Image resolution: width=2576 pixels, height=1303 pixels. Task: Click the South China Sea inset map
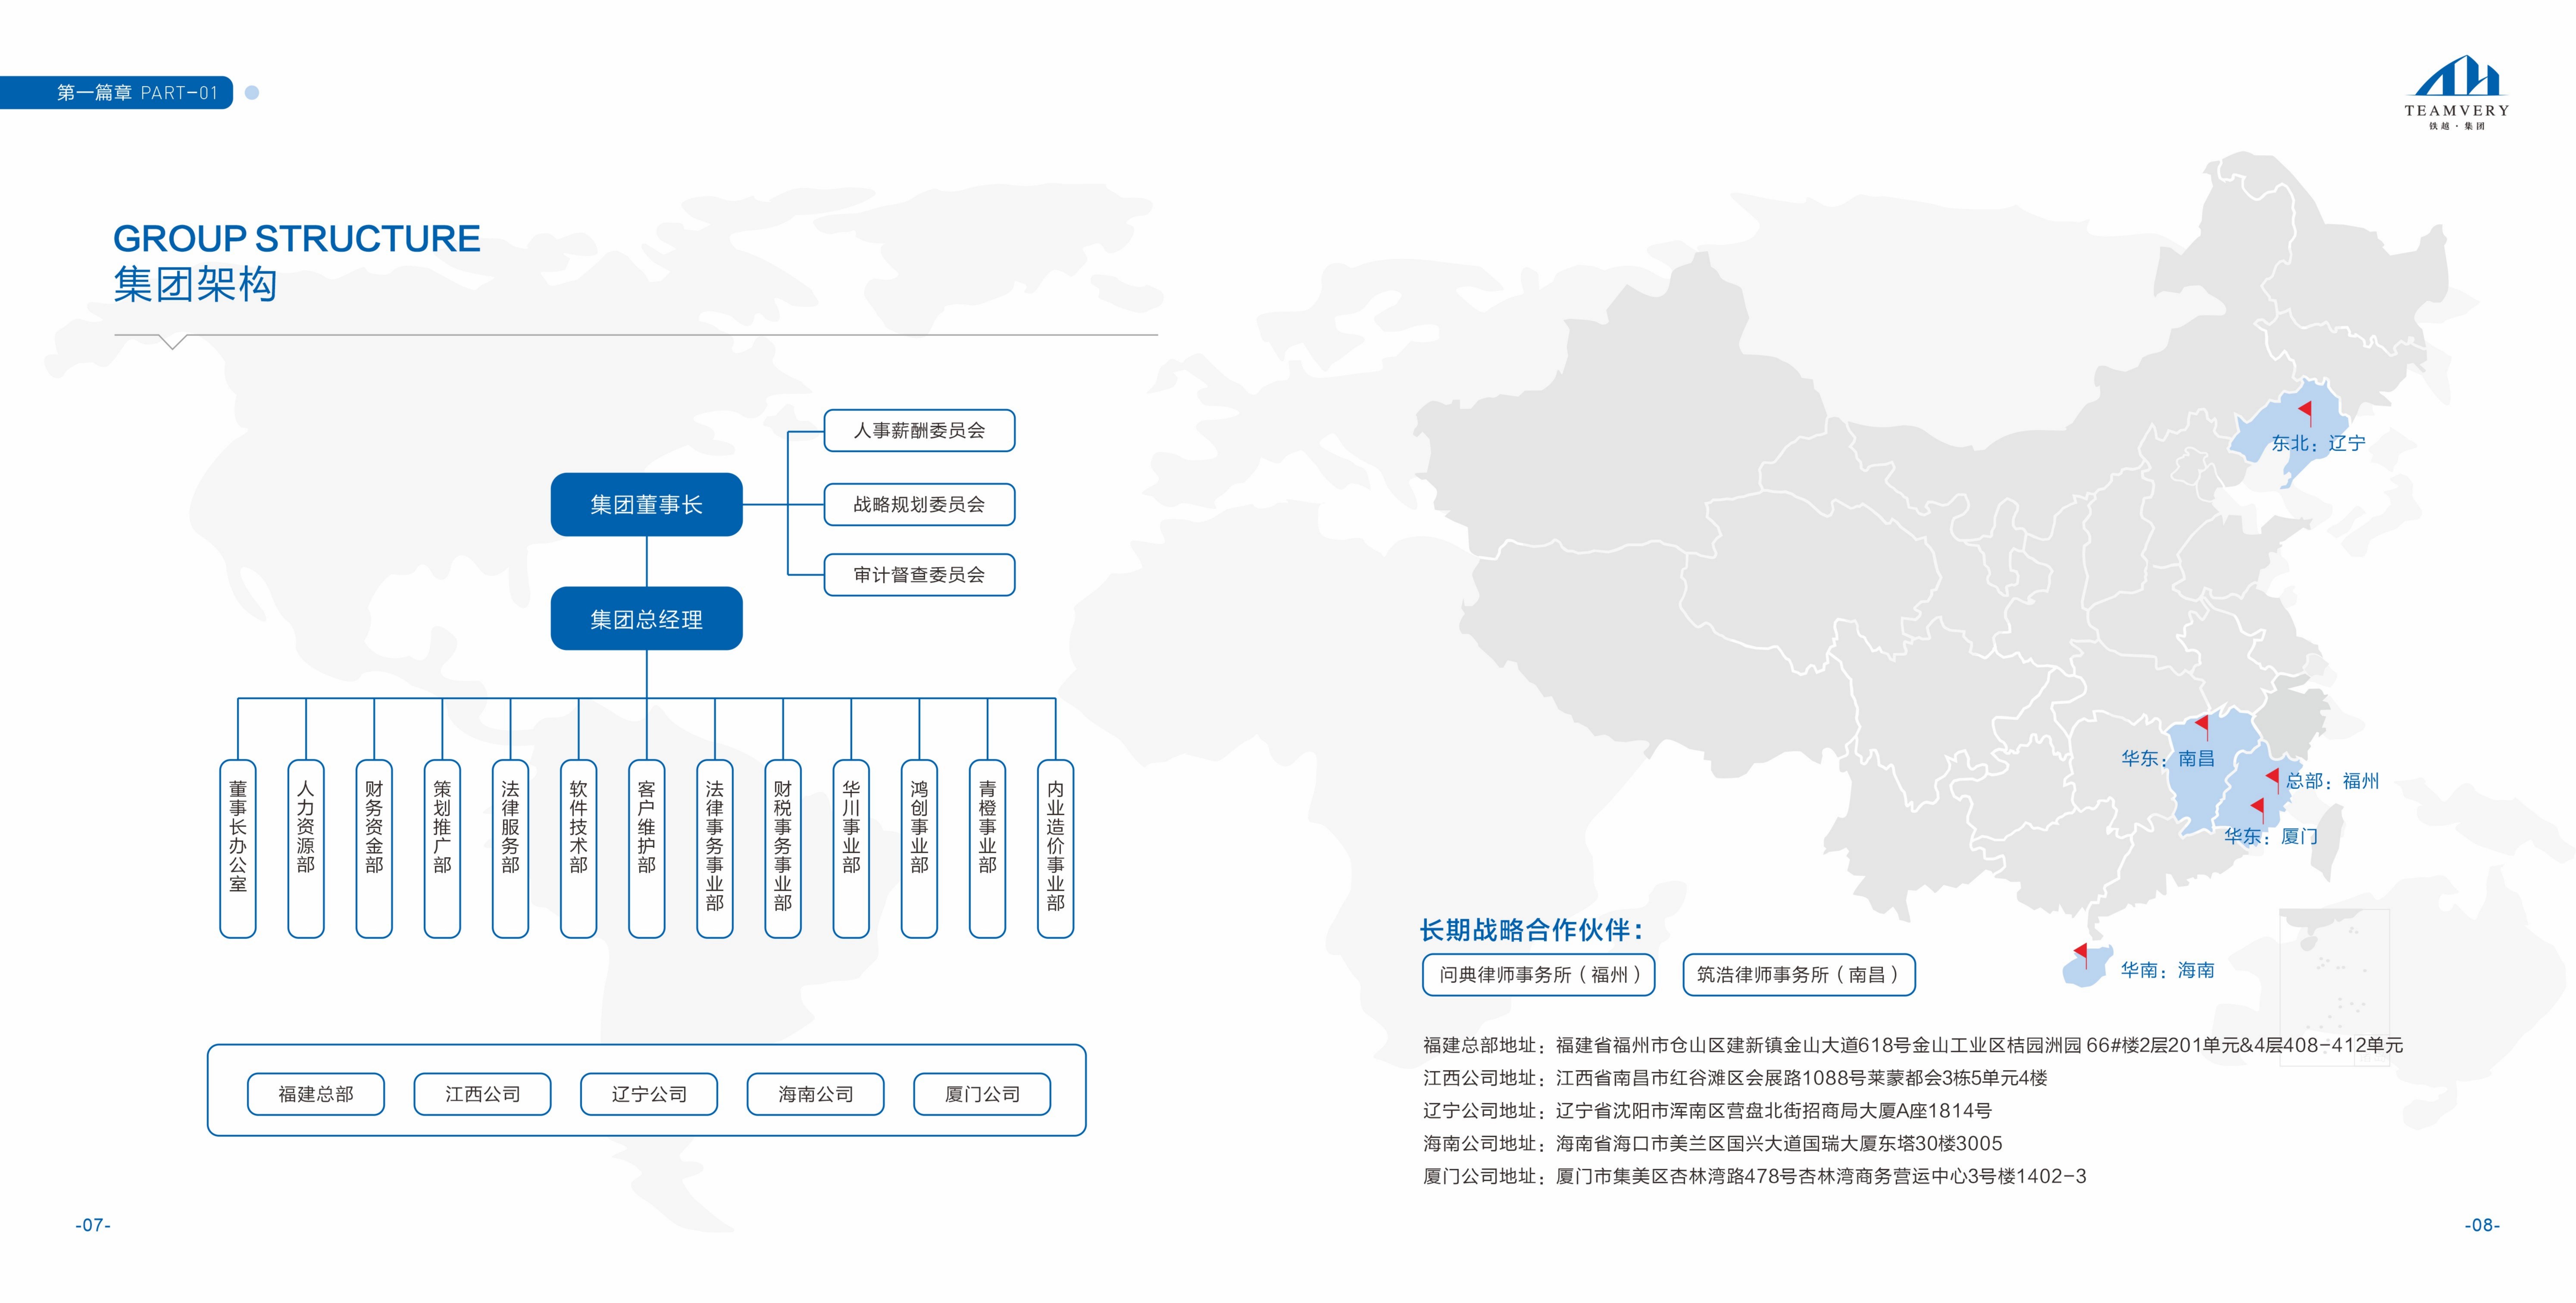pos(2334,987)
